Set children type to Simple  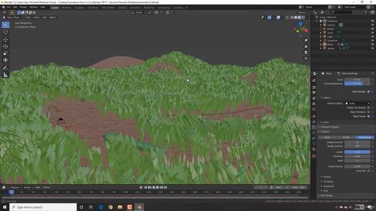pyautogui.click(x=346, y=138)
